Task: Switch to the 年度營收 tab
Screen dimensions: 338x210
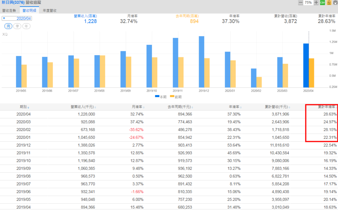Action: (50, 10)
